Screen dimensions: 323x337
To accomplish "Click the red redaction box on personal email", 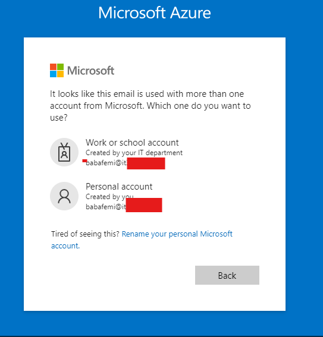I will [x=144, y=205].
